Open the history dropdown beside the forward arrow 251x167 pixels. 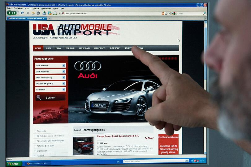click(x=18, y=13)
